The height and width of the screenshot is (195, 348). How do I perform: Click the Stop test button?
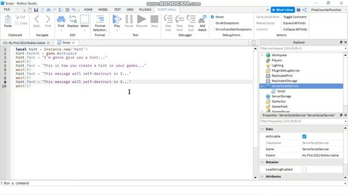[x=154, y=19]
